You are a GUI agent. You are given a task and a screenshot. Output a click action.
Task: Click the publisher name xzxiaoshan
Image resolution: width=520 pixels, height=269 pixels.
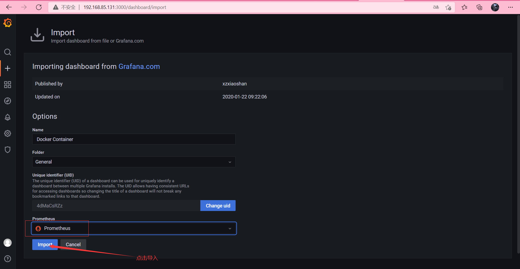[235, 84]
